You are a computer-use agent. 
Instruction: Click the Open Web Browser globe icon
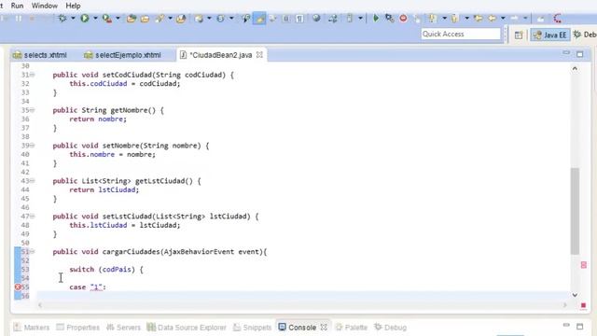pyautogui.click(x=316, y=19)
